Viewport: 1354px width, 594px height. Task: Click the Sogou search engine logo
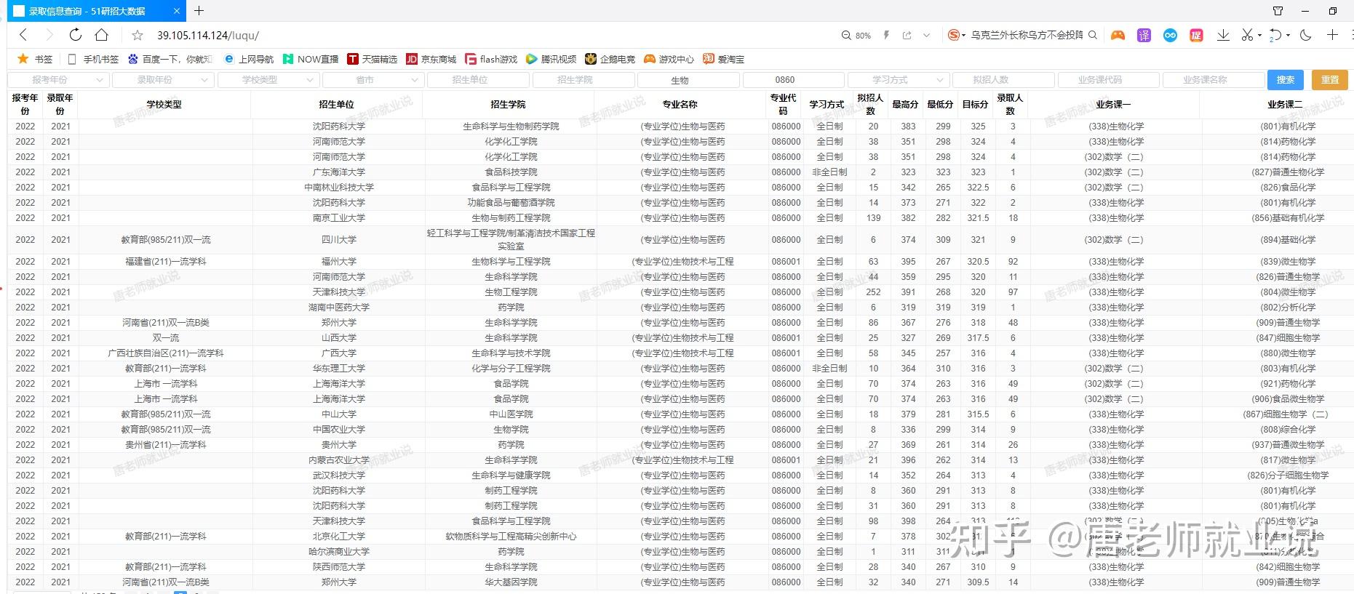click(x=953, y=35)
